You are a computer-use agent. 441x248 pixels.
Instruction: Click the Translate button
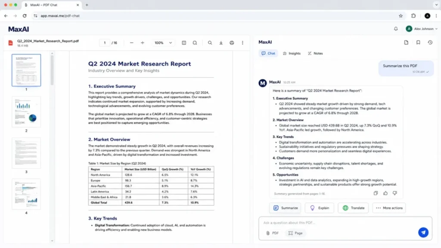tap(353, 208)
